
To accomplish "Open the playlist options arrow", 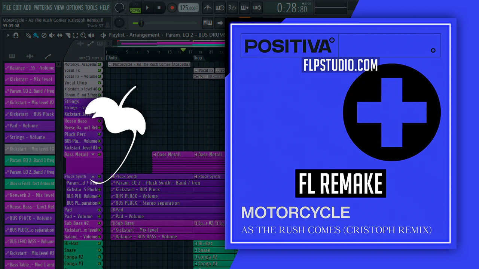I will tap(8, 35).
